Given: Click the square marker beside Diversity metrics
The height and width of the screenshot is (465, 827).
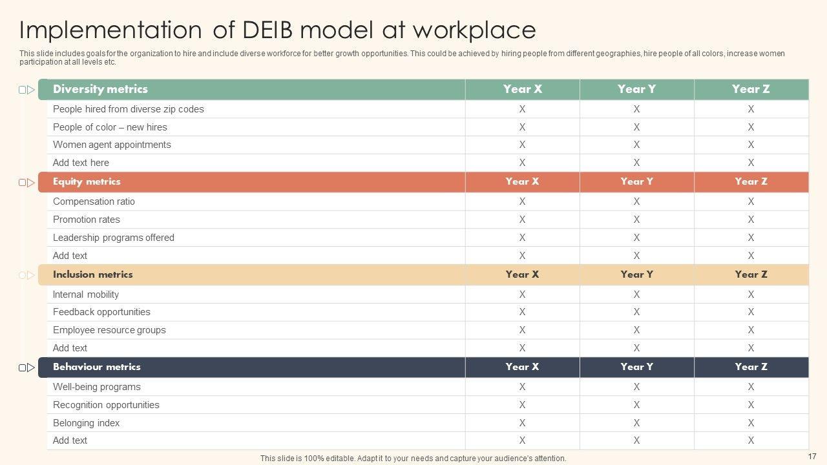Looking at the screenshot, I should click(x=22, y=90).
